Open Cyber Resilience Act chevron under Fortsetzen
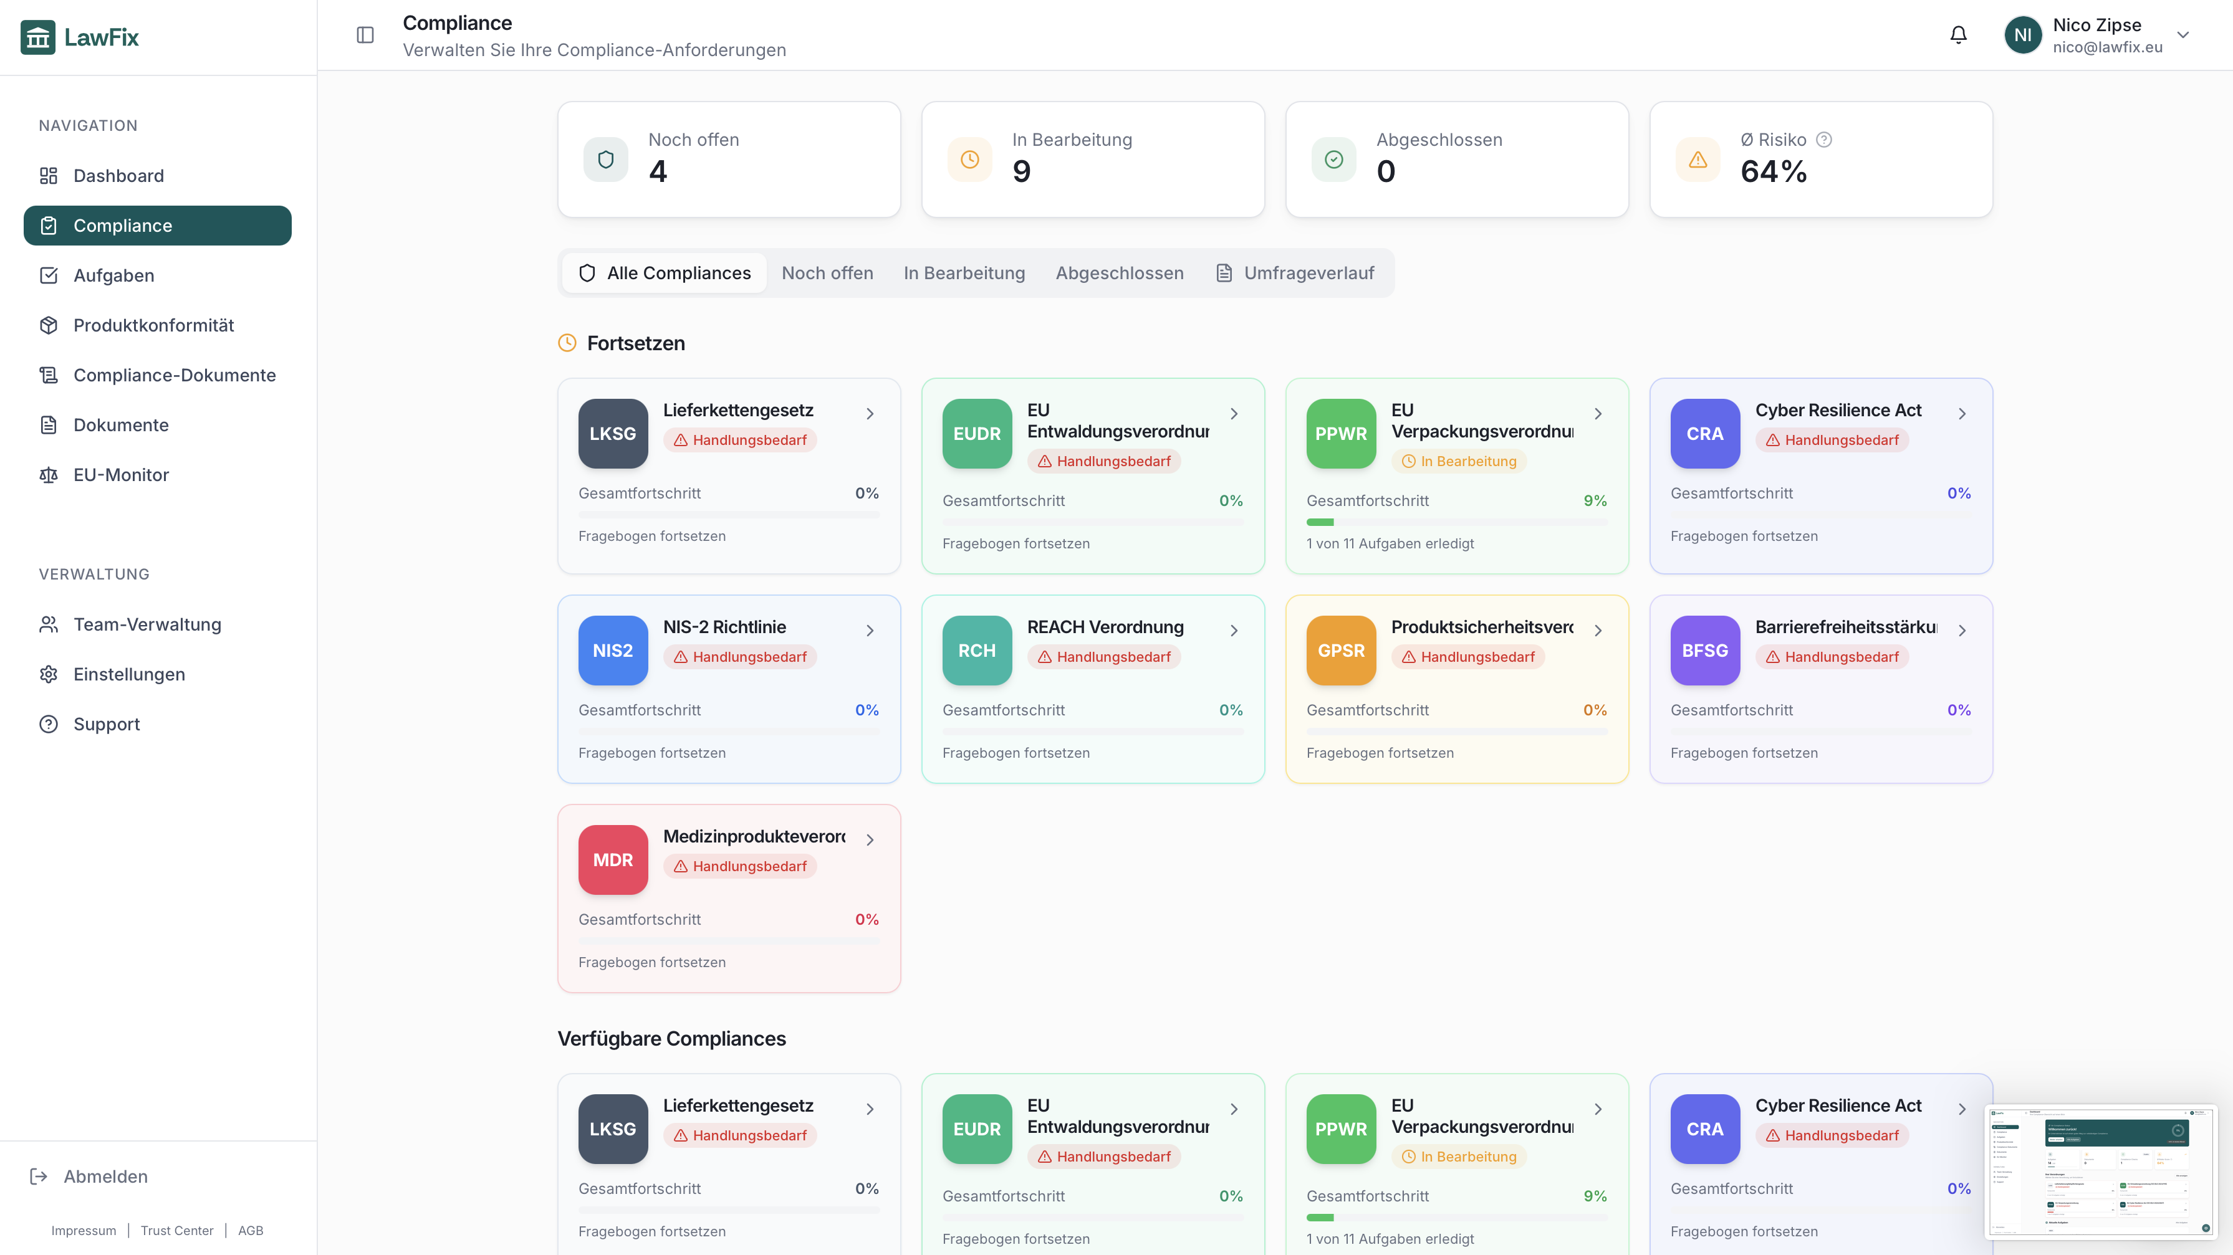 point(1962,413)
